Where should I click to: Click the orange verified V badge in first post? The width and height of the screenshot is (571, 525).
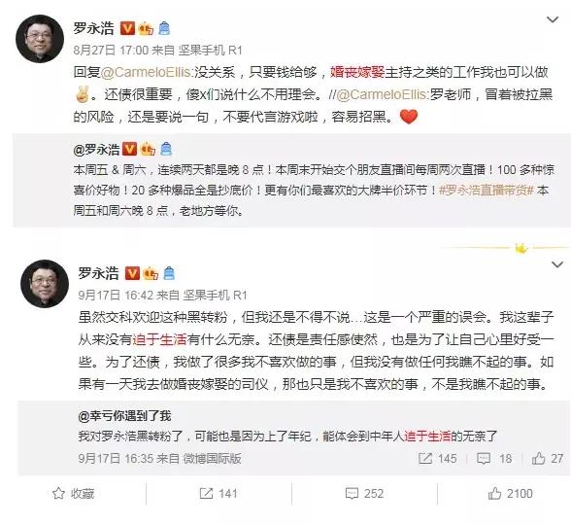(127, 28)
